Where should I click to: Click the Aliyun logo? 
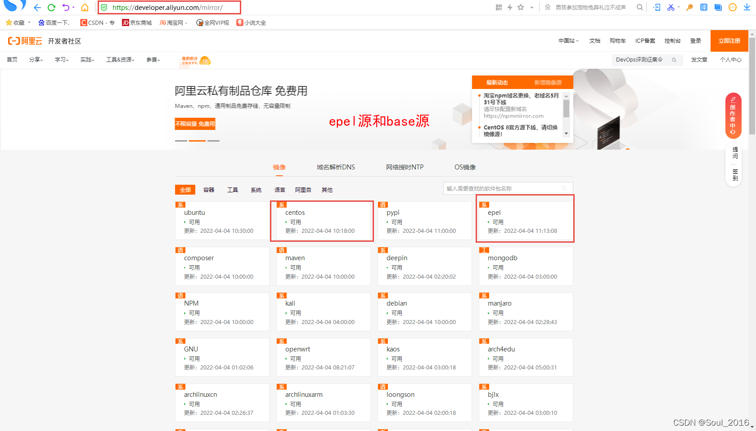(x=25, y=41)
